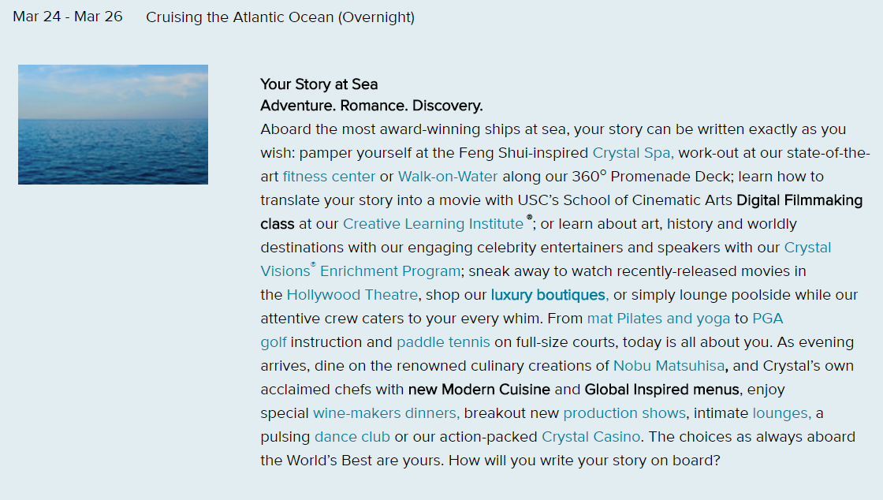The image size is (883, 500).
Task: Click the Enrichment Program link
Action: 390,271
